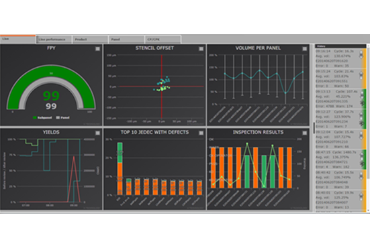The width and height of the screenshot is (370, 248).
Task: Click the defect marker icon in 08:47:15 entry
Action: (x=362, y=164)
